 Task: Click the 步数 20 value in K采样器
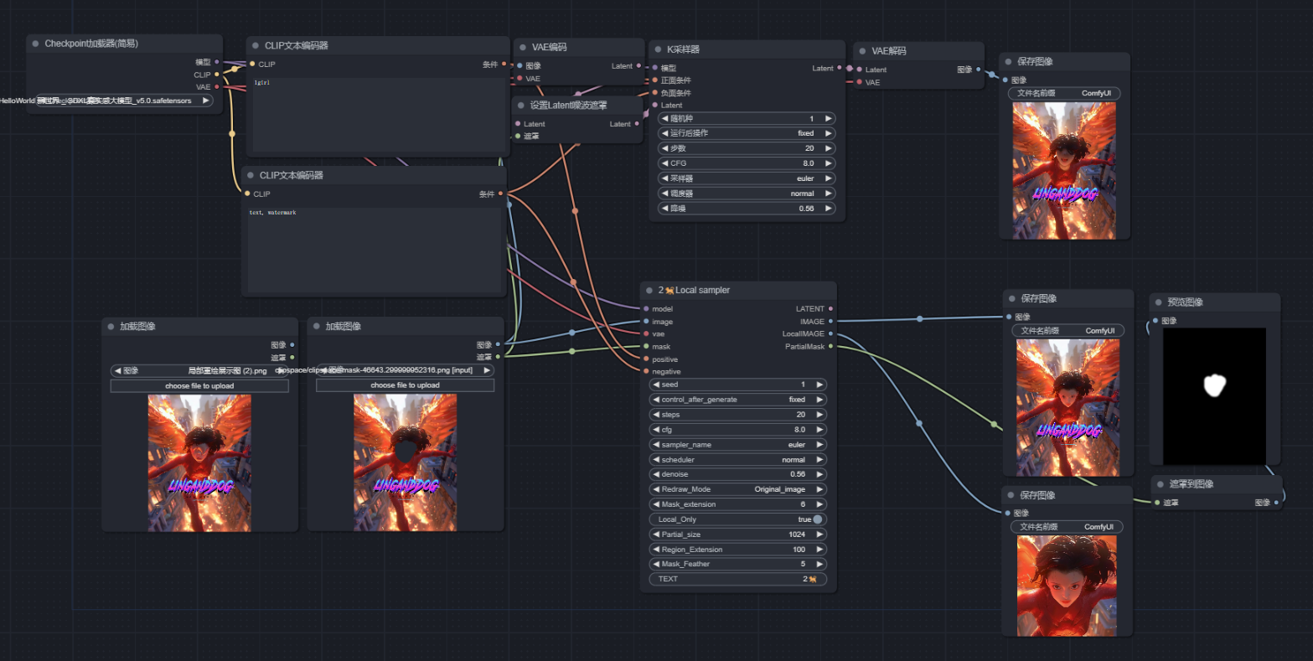[809, 148]
